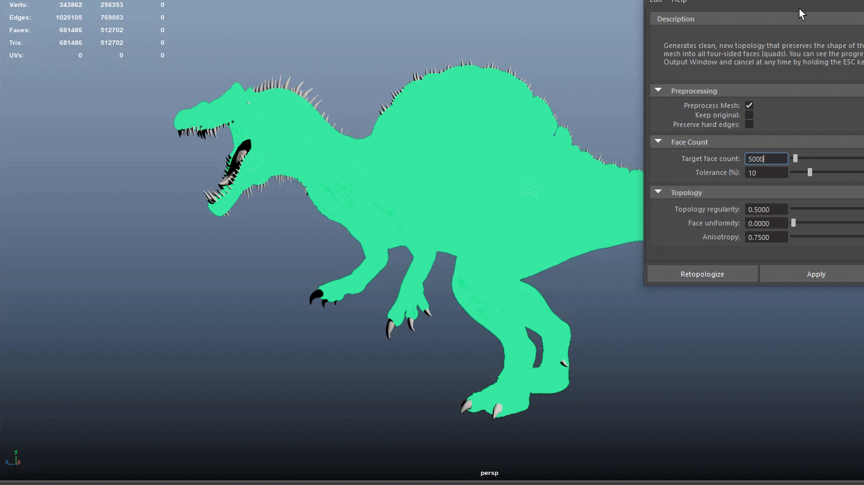Open the Help menu in options window

pyautogui.click(x=679, y=1)
